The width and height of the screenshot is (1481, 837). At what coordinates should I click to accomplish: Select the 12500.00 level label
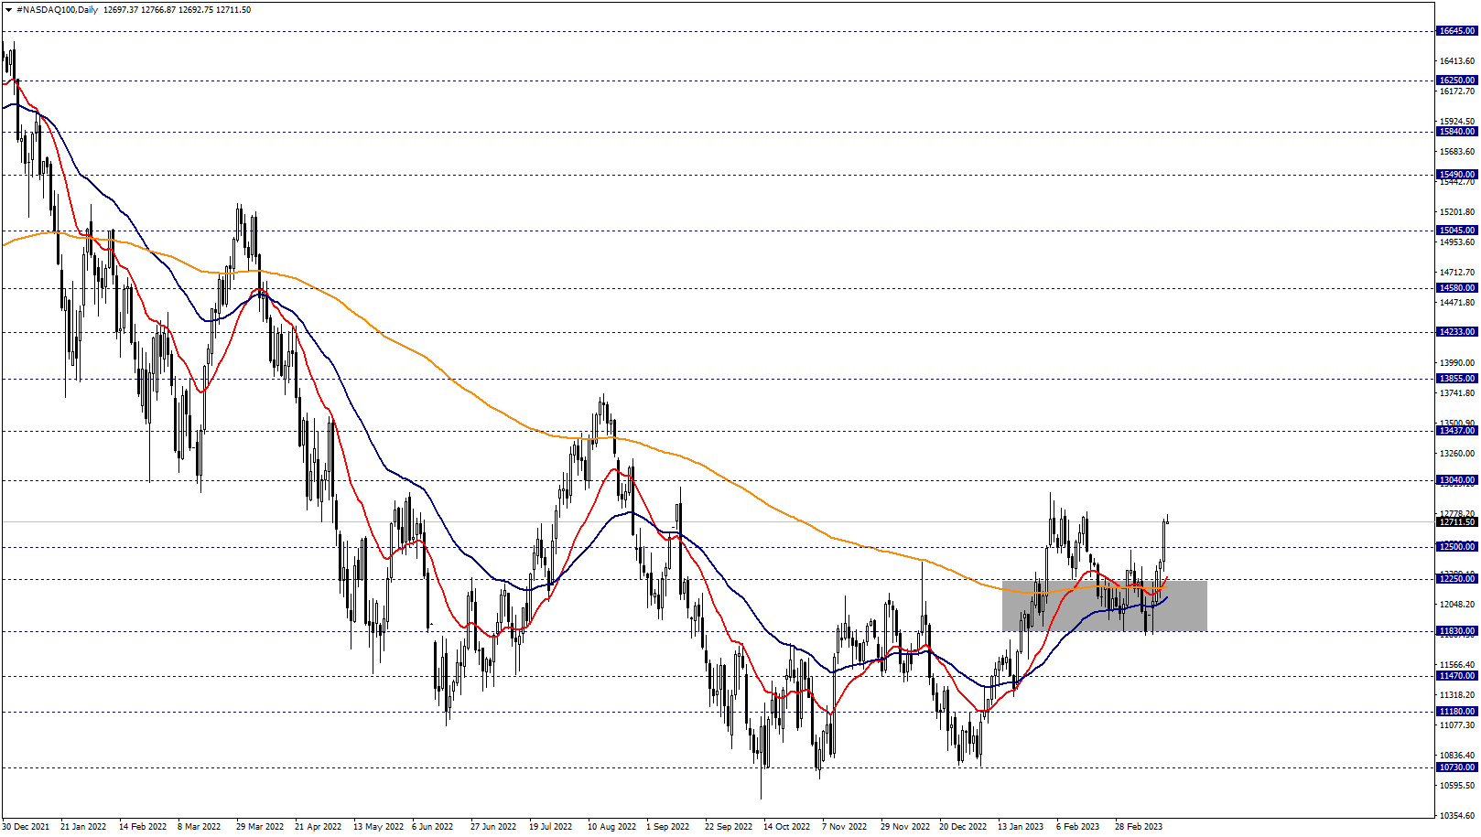click(1456, 547)
